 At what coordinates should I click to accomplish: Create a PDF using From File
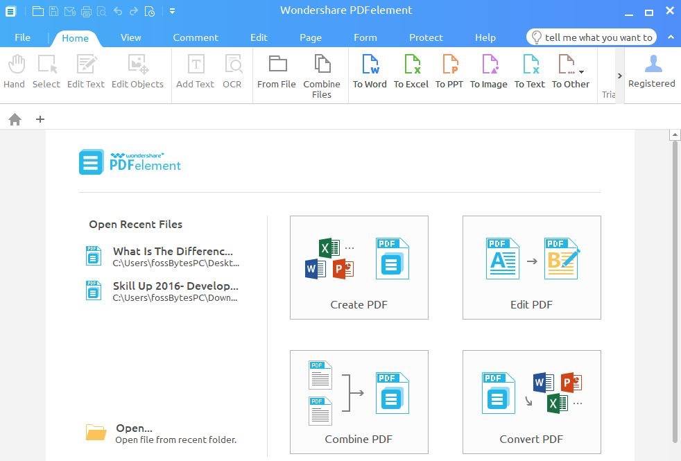pos(277,72)
